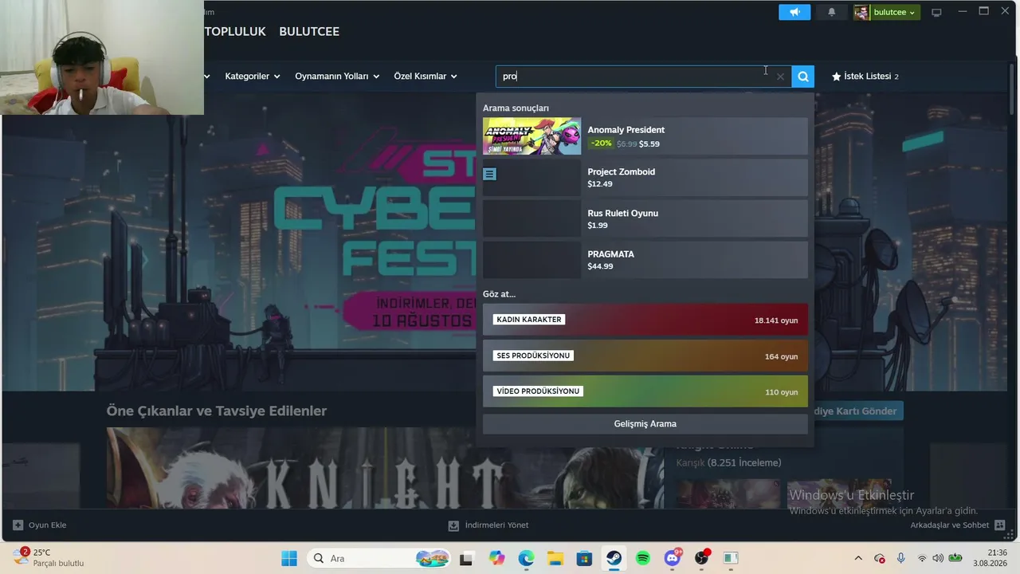Screen dimensions: 1020x574
Task: Click the friends chat icon
Action: (1001, 525)
